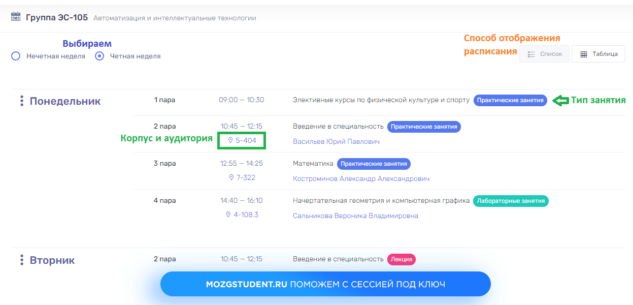Select the Нечетная неделя radio button
This screenshot has width=633, height=305.
15,56
